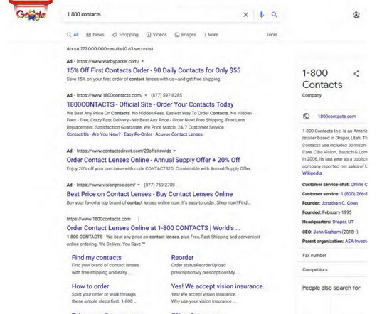Click the 1-800 Contacts panel title
Screen dimensions: 377x314
coord(322,79)
